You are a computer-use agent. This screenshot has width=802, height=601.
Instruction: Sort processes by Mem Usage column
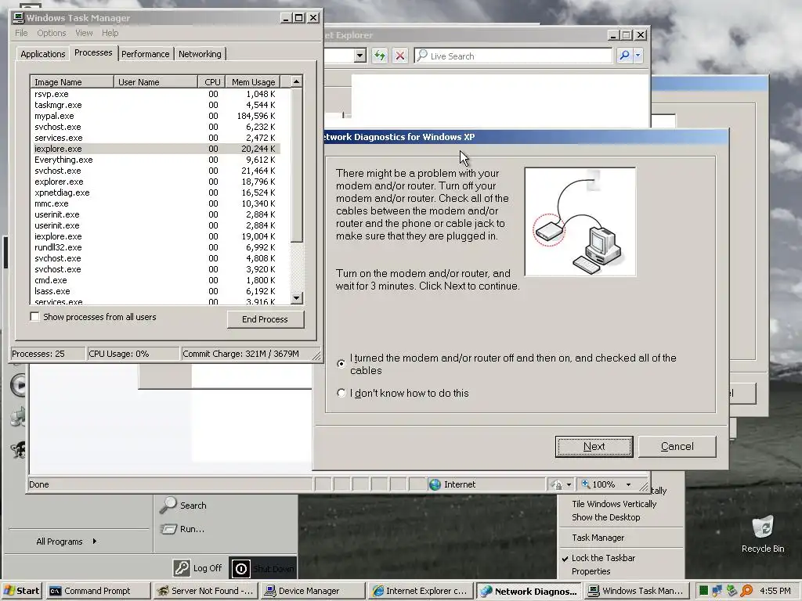click(253, 81)
